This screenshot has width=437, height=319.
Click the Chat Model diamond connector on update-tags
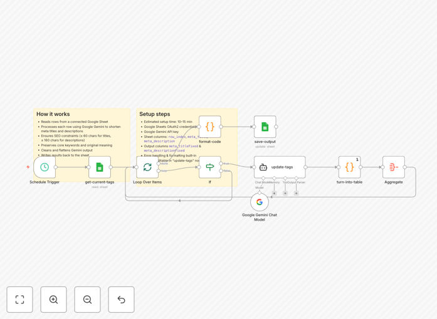263,178
